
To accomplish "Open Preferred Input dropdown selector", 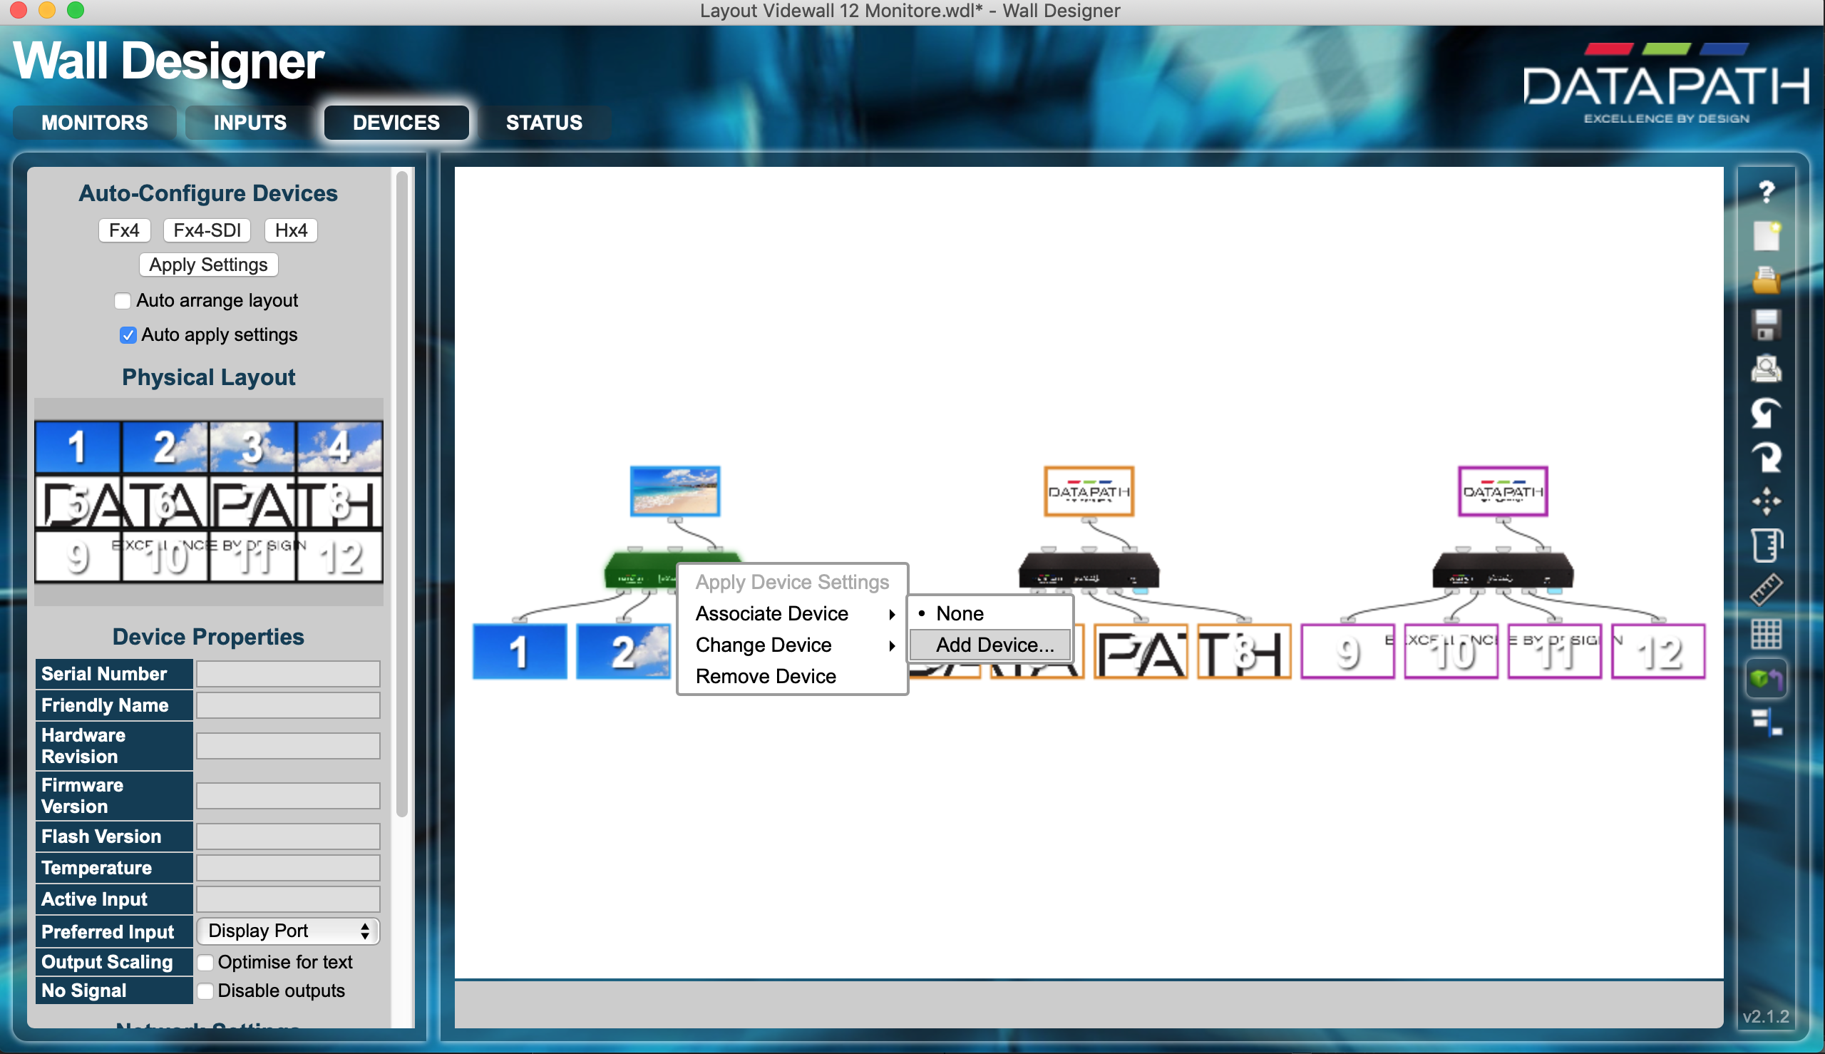I will pyautogui.click(x=287, y=930).
